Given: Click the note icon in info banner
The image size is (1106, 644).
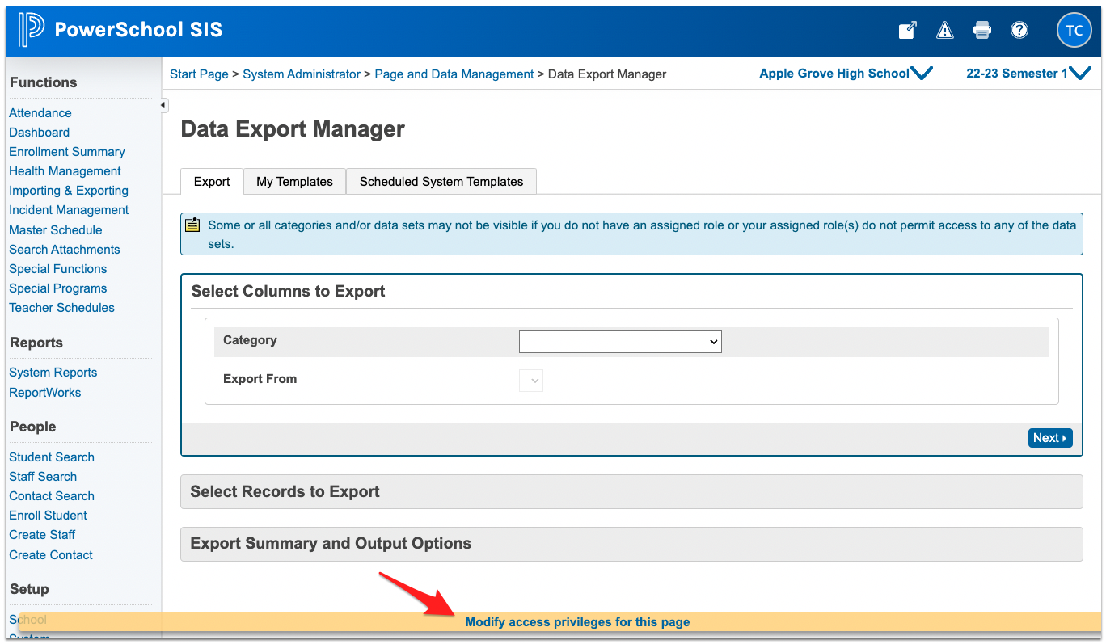Looking at the screenshot, I should click(192, 225).
